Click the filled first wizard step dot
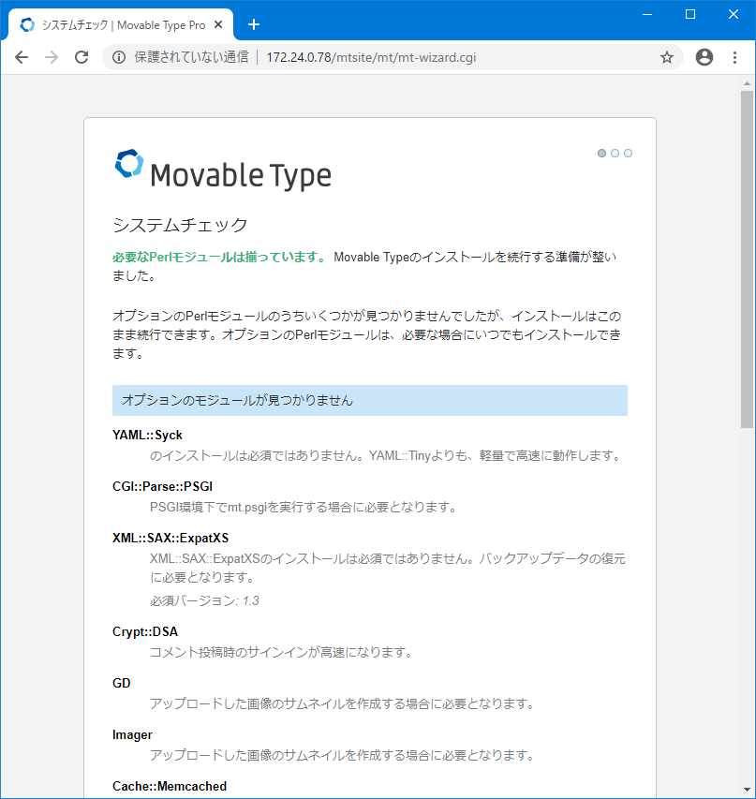 601,153
